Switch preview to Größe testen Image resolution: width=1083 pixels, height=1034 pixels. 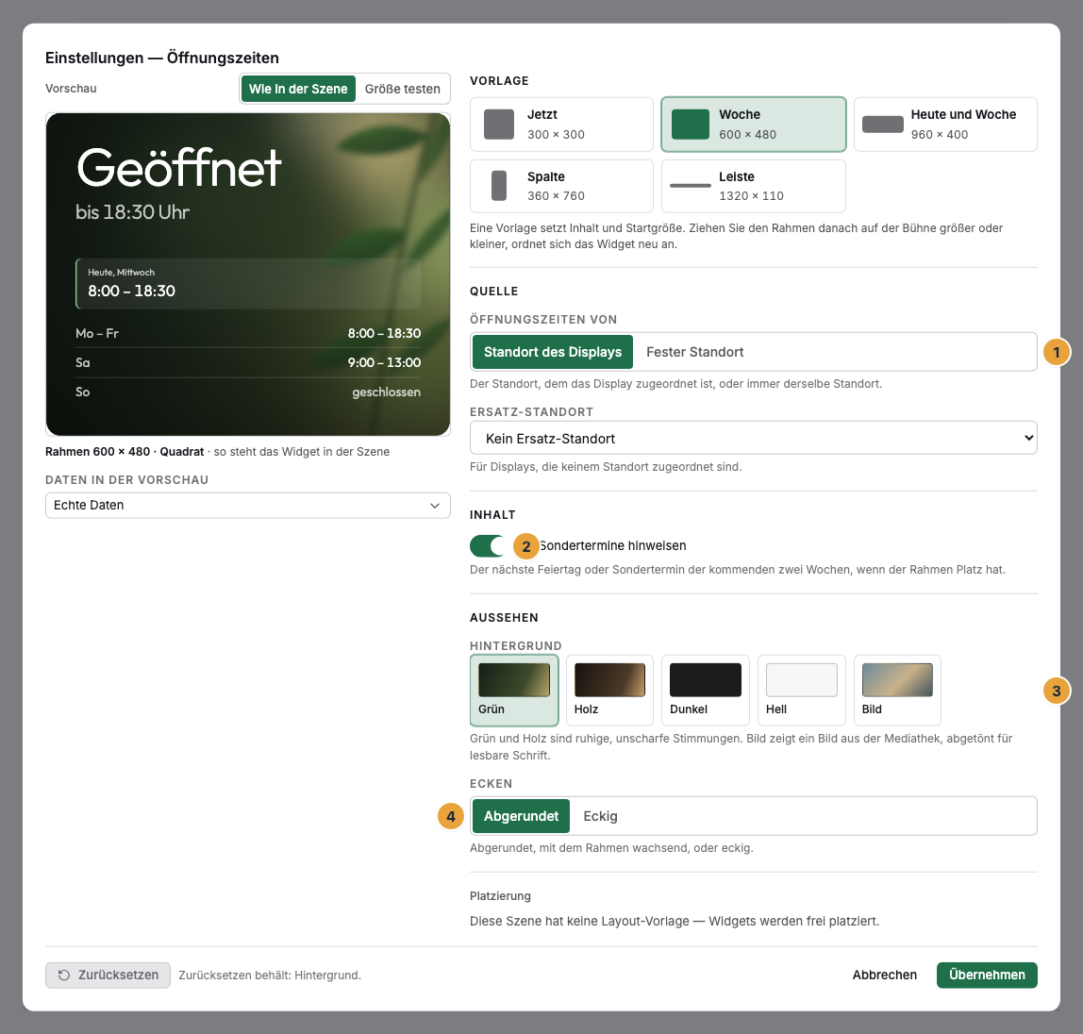[402, 89]
